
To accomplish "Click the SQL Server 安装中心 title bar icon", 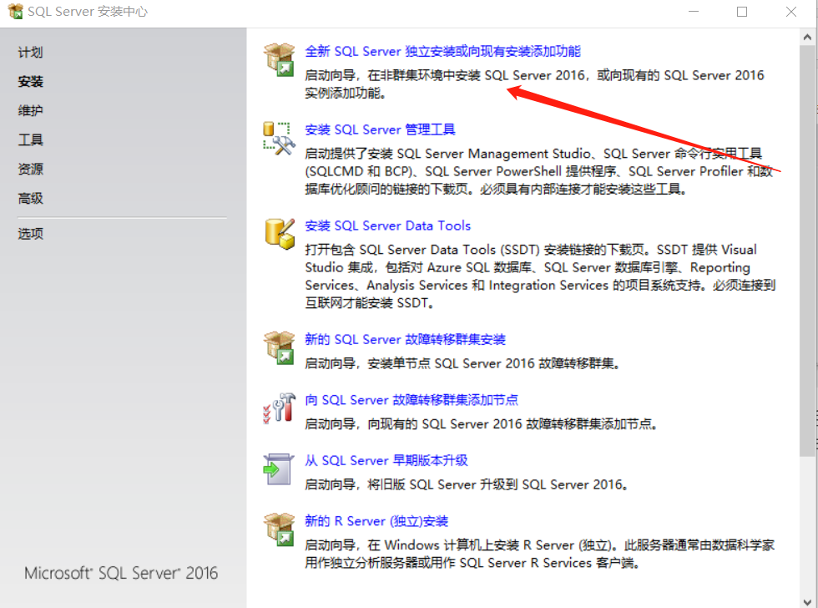I will [x=16, y=11].
